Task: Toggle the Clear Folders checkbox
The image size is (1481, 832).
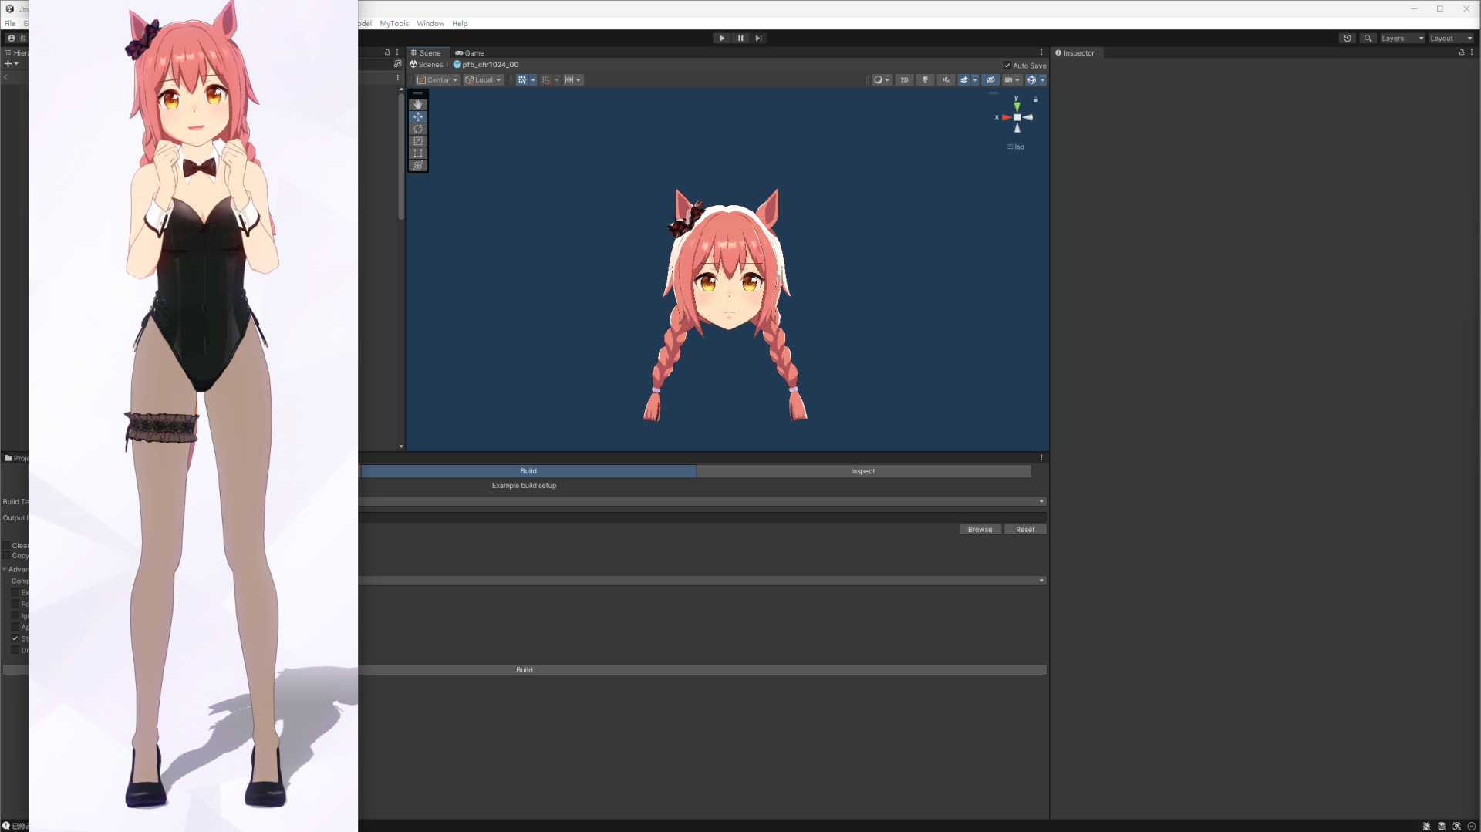Action: (6, 545)
